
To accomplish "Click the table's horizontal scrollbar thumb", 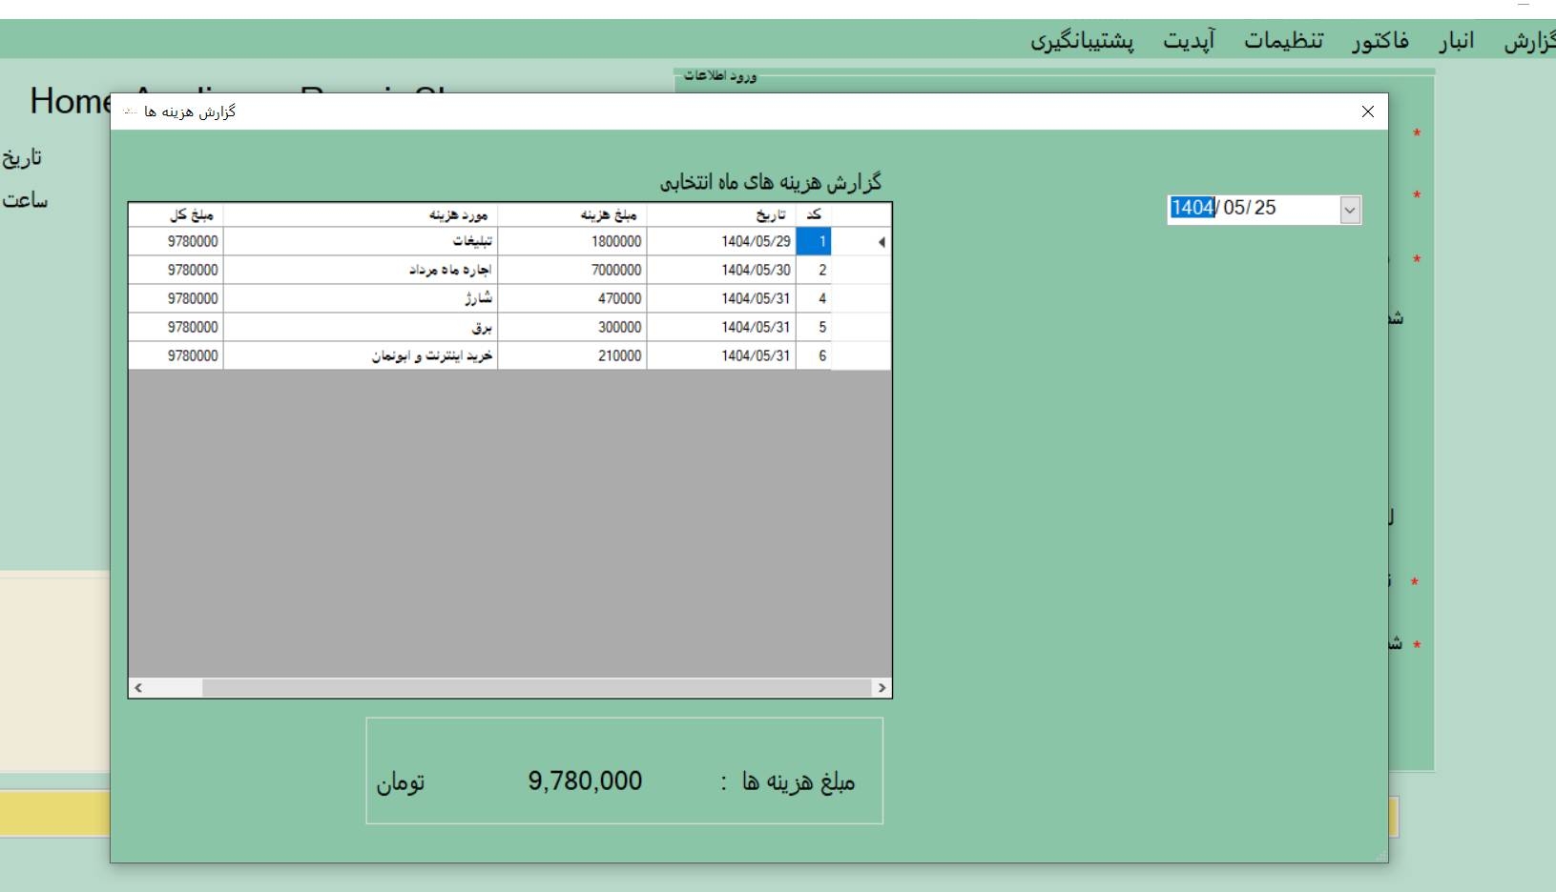I will pos(537,688).
